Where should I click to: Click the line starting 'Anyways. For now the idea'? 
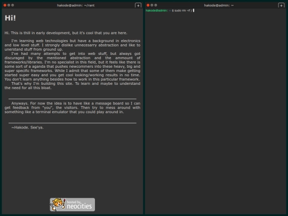pos(76,103)
